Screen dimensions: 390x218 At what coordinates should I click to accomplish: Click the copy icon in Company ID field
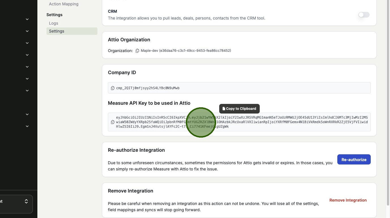(113, 88)
